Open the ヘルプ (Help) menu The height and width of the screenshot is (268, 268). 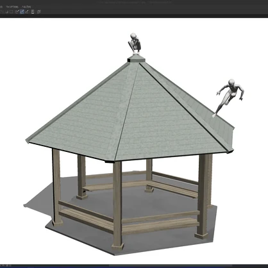click(26, 7)
